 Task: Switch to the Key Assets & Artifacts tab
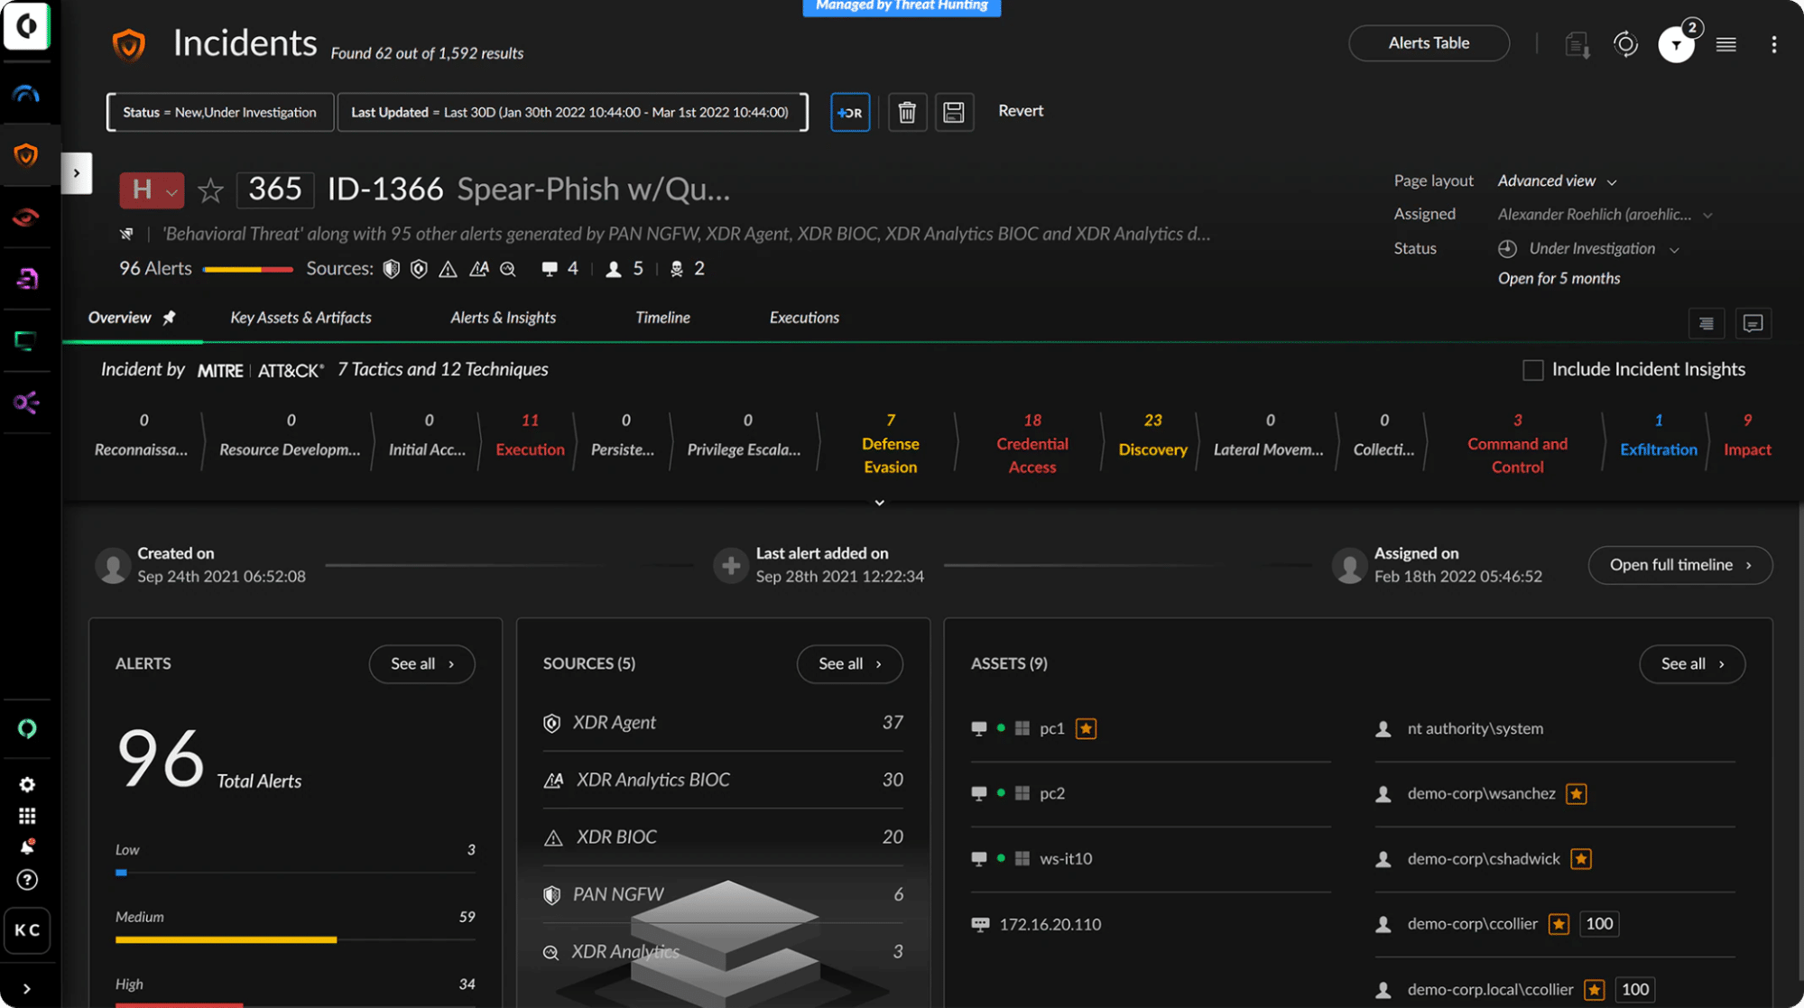(301, 317)
